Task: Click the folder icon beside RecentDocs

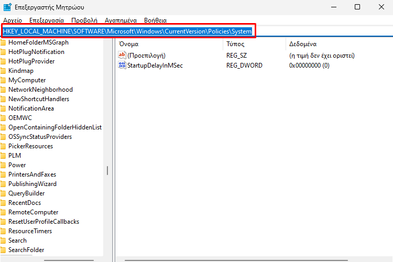Action: coord(3,203)
